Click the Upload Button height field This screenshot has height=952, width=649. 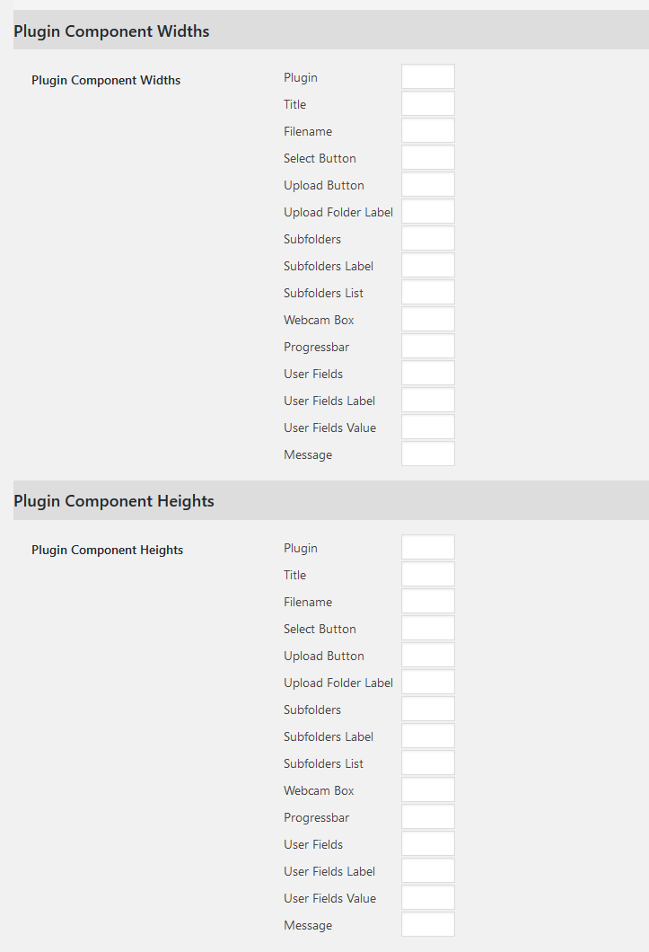[428, 655]
